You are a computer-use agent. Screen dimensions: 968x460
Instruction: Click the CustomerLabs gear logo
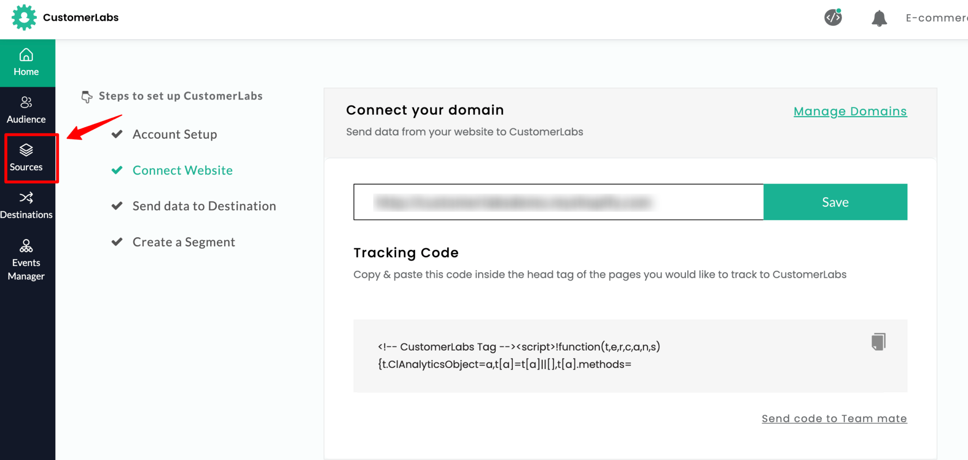(24, 17)
